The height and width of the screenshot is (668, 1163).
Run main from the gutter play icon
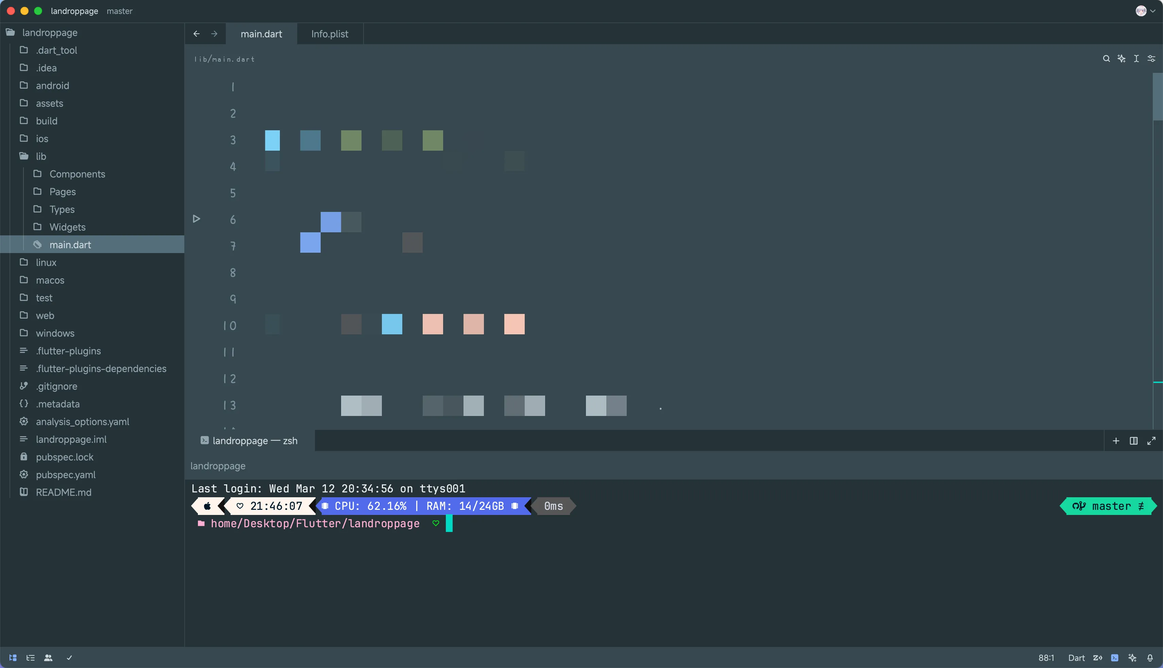[196, 219]
